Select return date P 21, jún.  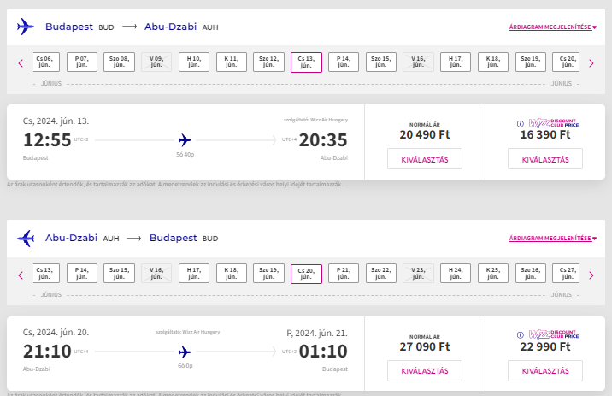344,274
